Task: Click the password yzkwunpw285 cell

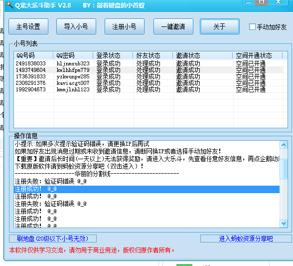Action: [73, 76]
